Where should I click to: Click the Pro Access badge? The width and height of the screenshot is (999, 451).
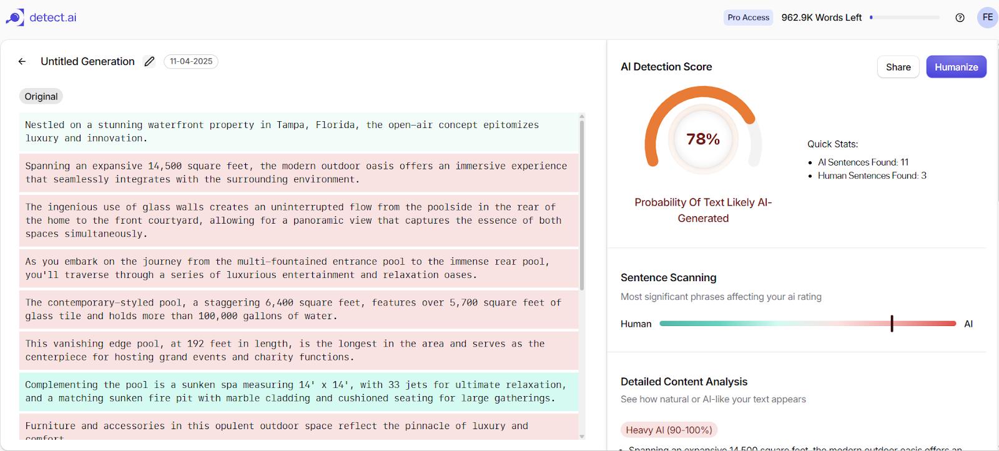tap(748, 17)
